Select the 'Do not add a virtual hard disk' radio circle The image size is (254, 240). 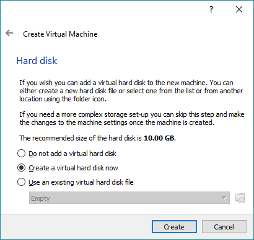click(x=21, y=154)
